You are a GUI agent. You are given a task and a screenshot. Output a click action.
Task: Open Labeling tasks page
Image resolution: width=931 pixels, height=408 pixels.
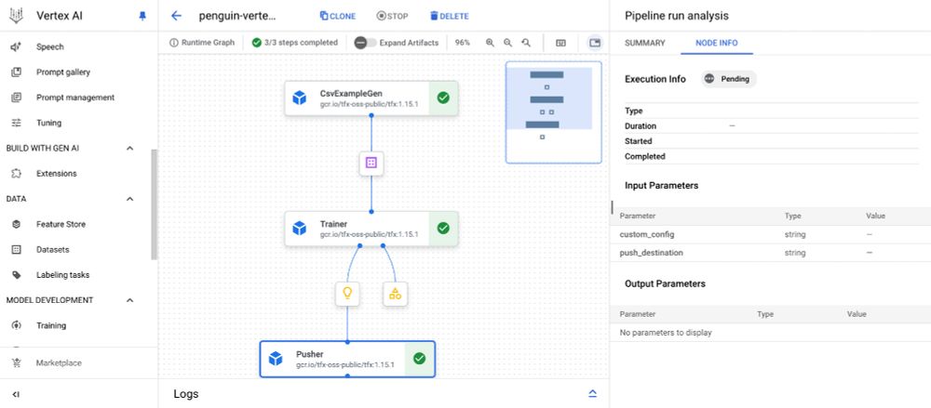(63, 275)
